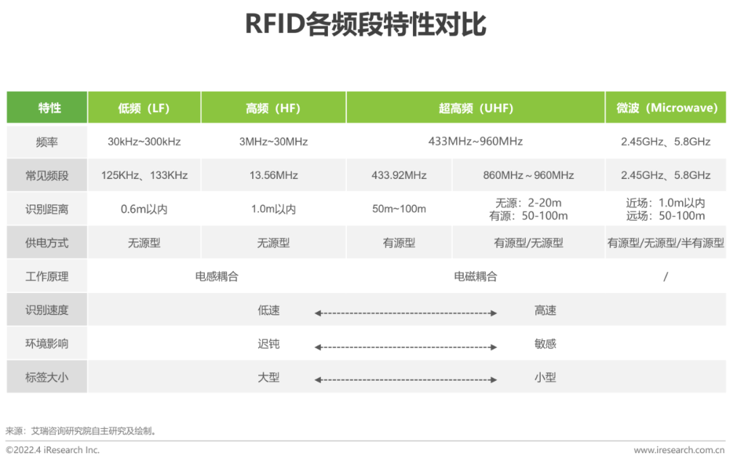Click the '50m~100m' cell
The width and height of the screenshot is (730, 472).
(399, 209)
